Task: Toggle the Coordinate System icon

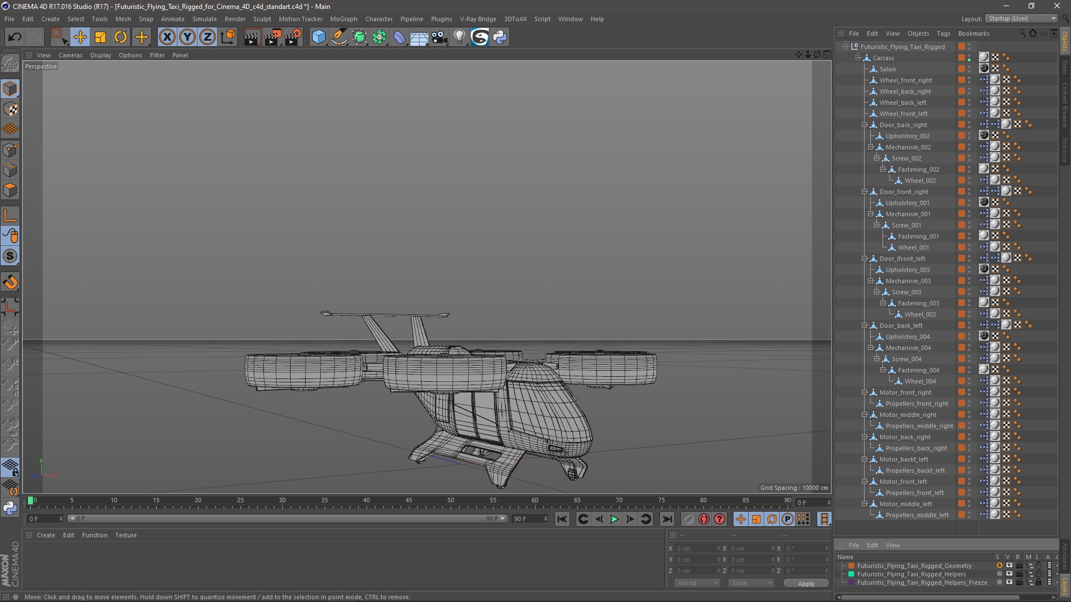Action: pos(228,37)
